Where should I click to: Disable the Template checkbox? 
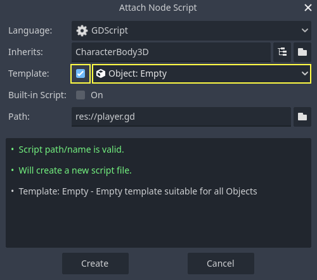pyautogui.click(x=81, y=73)
